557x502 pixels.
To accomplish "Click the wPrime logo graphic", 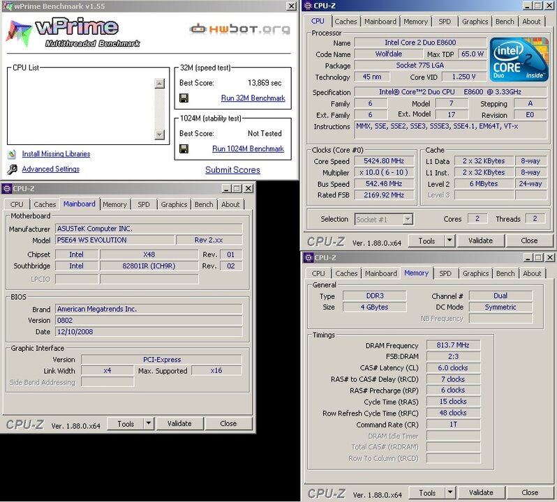I will pyautogui.click(x=73, y=33).
